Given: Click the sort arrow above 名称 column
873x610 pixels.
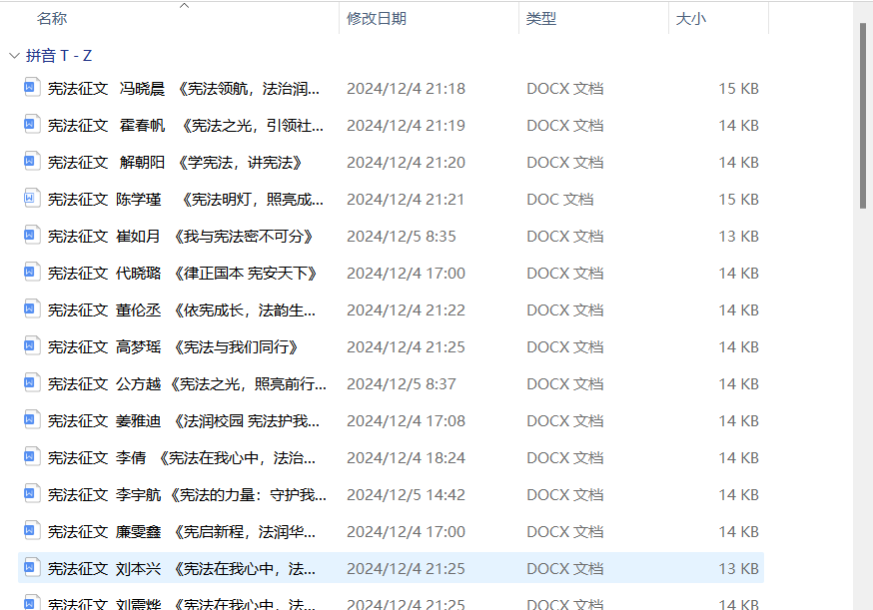Looking at the screenshot, I should (184, 6).
